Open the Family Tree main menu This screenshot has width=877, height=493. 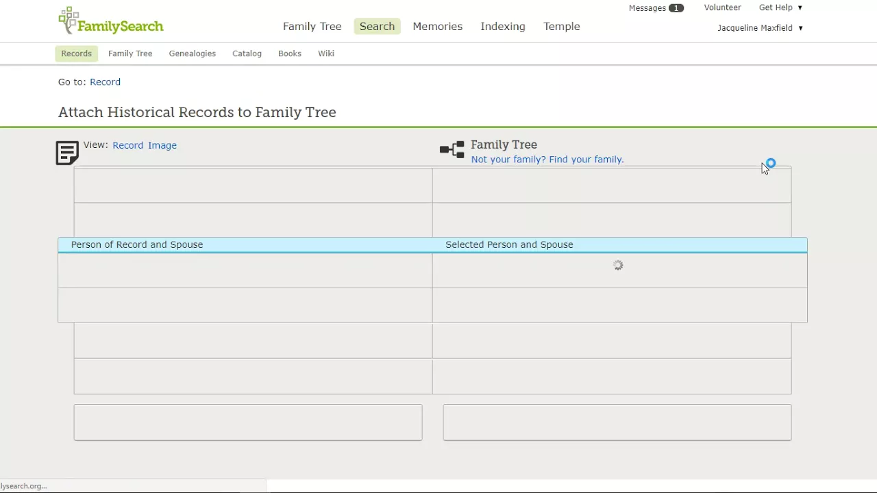(312, 27)
